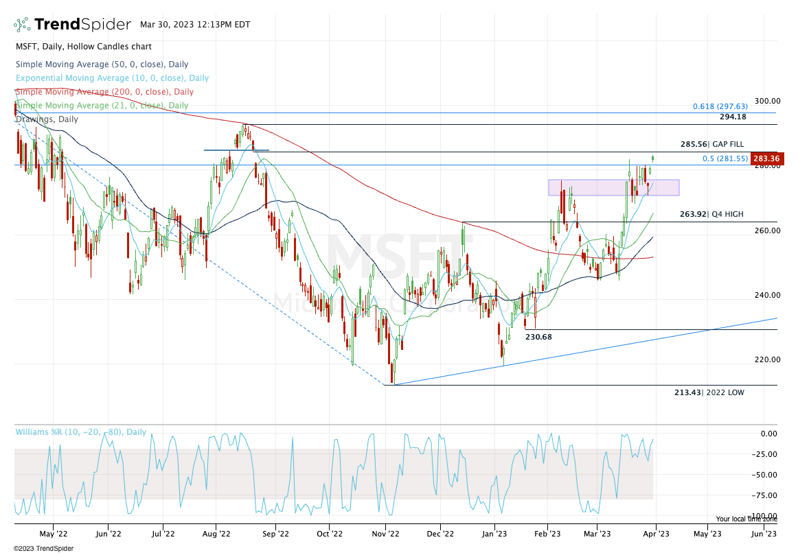Select the timestamp Mar 30, 2023 12:13PM EDT
This screenshot has width=798, height=555.
195,25
